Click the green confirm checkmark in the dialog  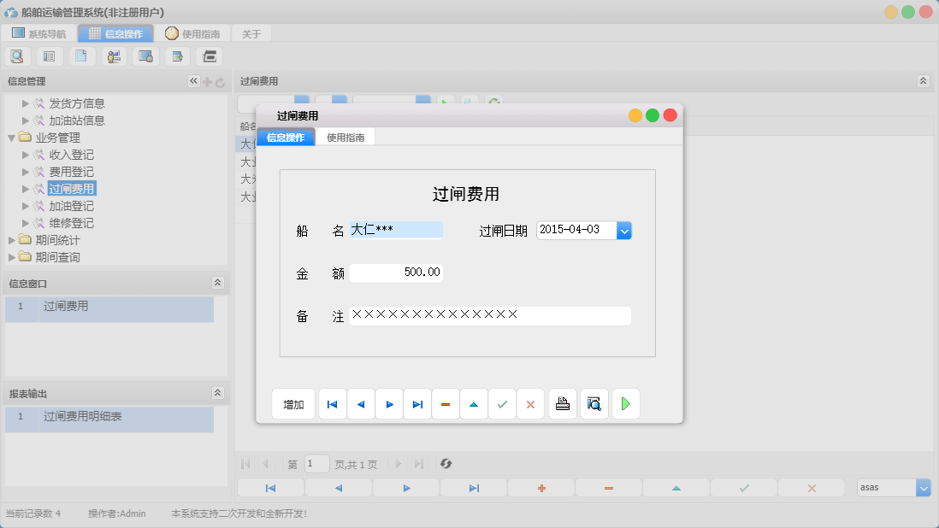502,403
